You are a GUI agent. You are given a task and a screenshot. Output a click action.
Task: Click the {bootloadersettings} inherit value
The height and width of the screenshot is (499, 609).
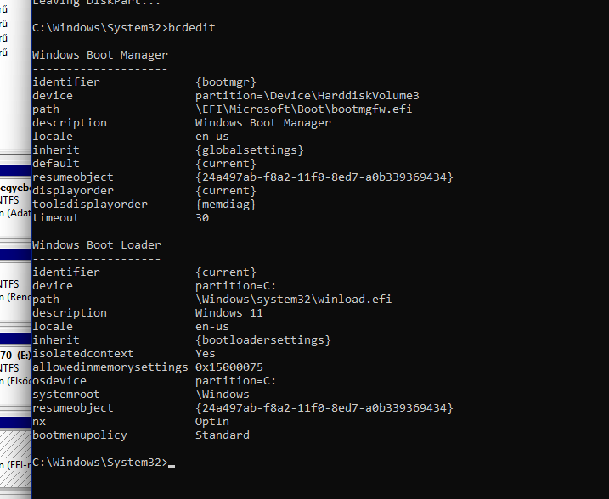point(262,340)
